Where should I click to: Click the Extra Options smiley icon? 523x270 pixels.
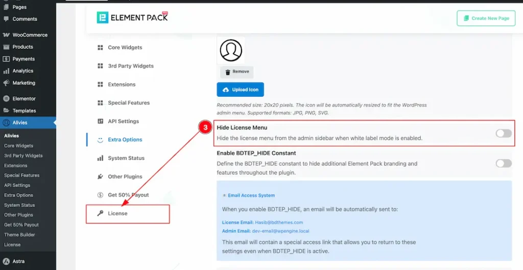(100, 140)
